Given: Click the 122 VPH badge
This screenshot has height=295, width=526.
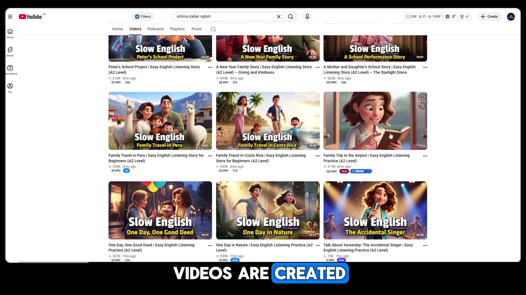Looking at the screenshot, I should click(x=331, y=171).
